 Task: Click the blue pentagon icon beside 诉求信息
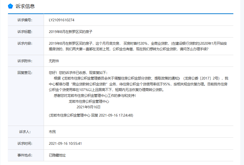[10, 6]
